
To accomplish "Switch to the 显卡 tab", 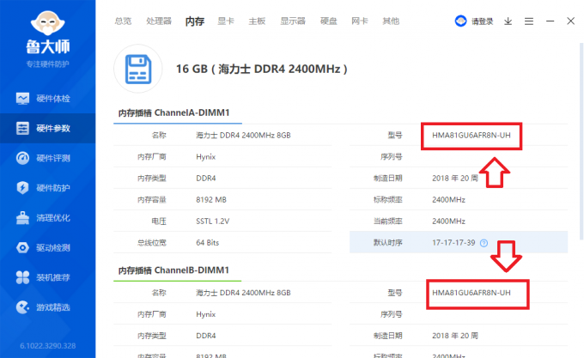I will 226,21.
